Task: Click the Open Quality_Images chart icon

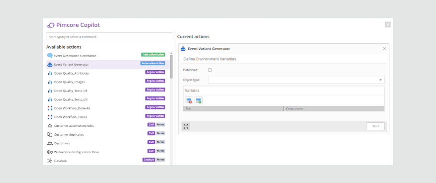Action: tap(50, 82)
